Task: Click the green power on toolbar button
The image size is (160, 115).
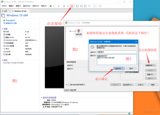Action: [x=51, y=6]
